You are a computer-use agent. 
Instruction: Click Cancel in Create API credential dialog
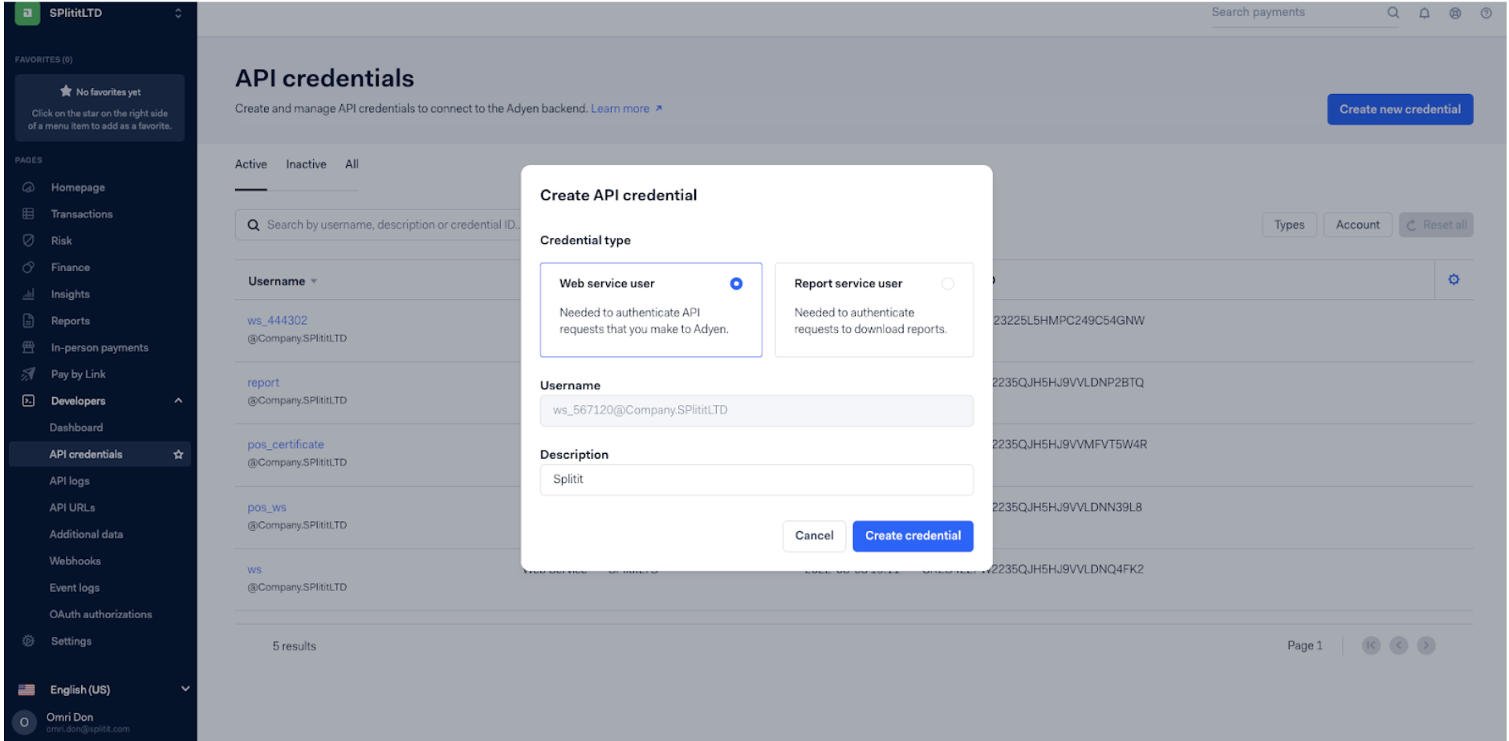[x=814, y=536]
